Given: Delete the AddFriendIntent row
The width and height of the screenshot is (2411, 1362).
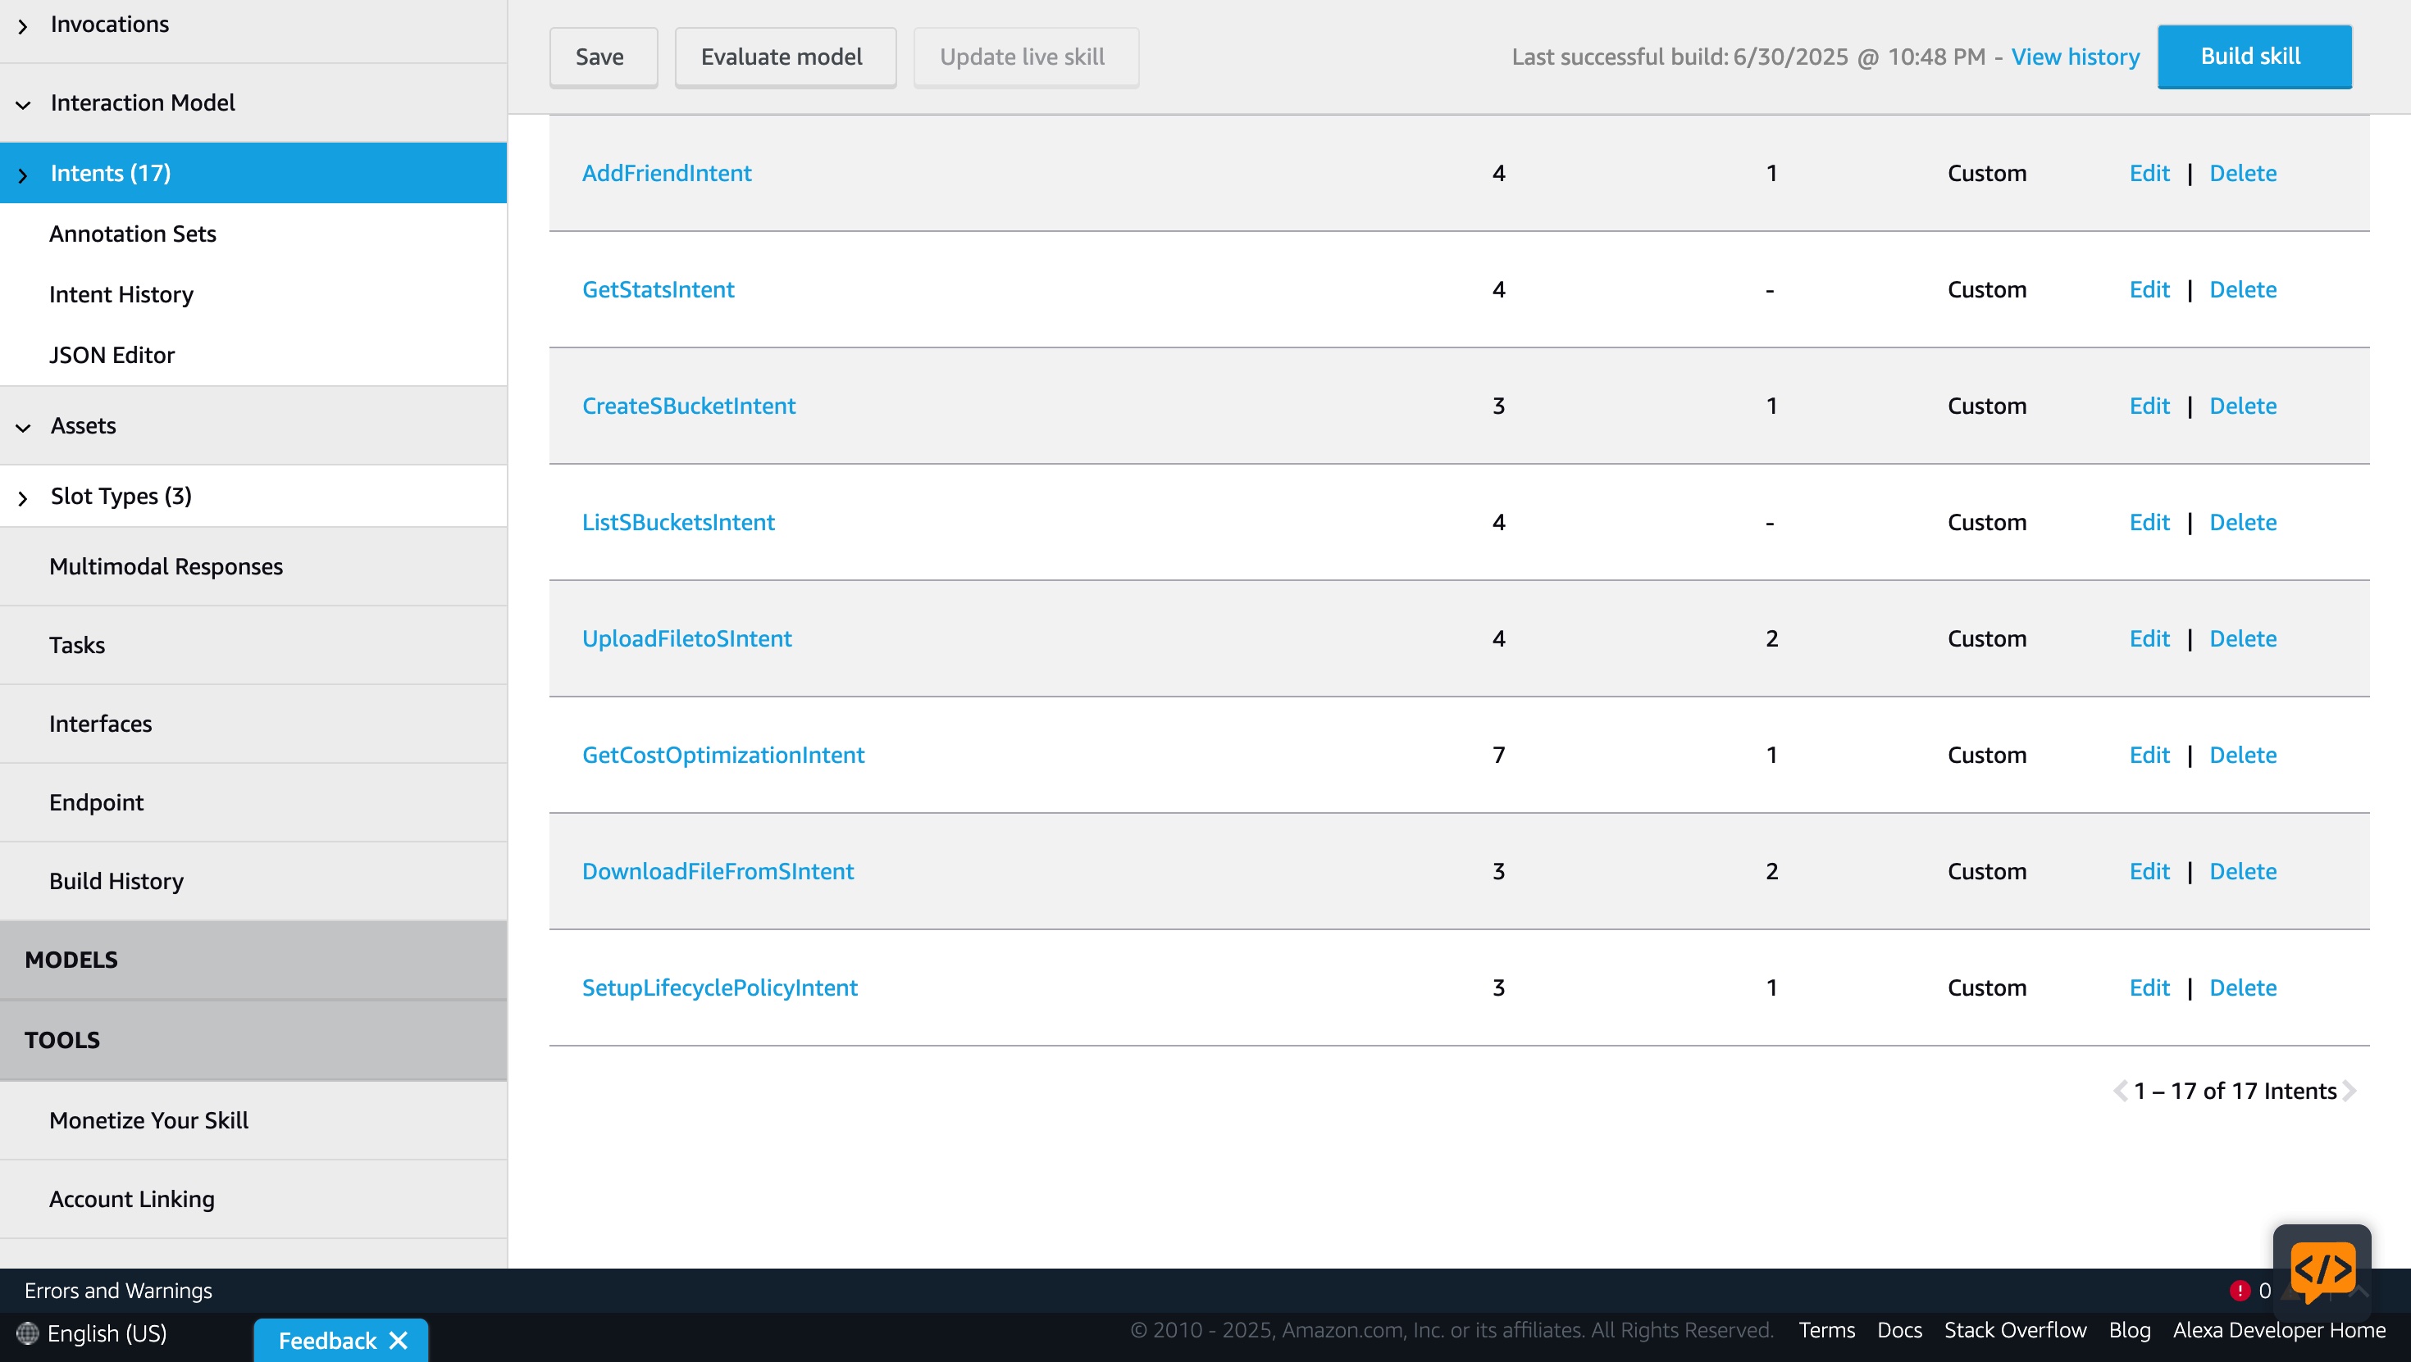Looking at the screenshot, I should click(2243, 173).
